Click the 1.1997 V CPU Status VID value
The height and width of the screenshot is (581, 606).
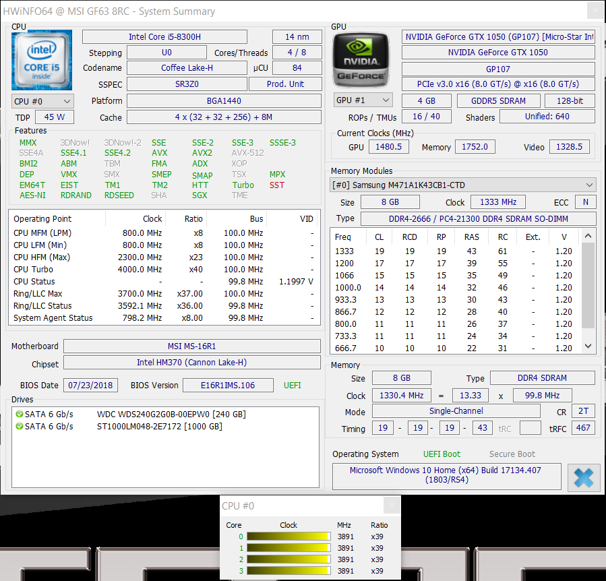tap(296, 282)
